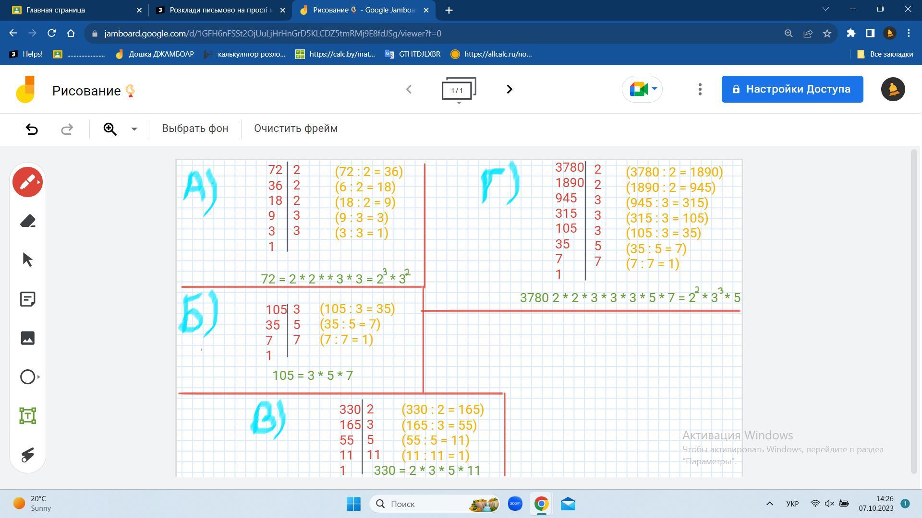Choose the Select arrow tool
Screen dimensions: 922x518
pyautogui.click(x=27, y=260)
